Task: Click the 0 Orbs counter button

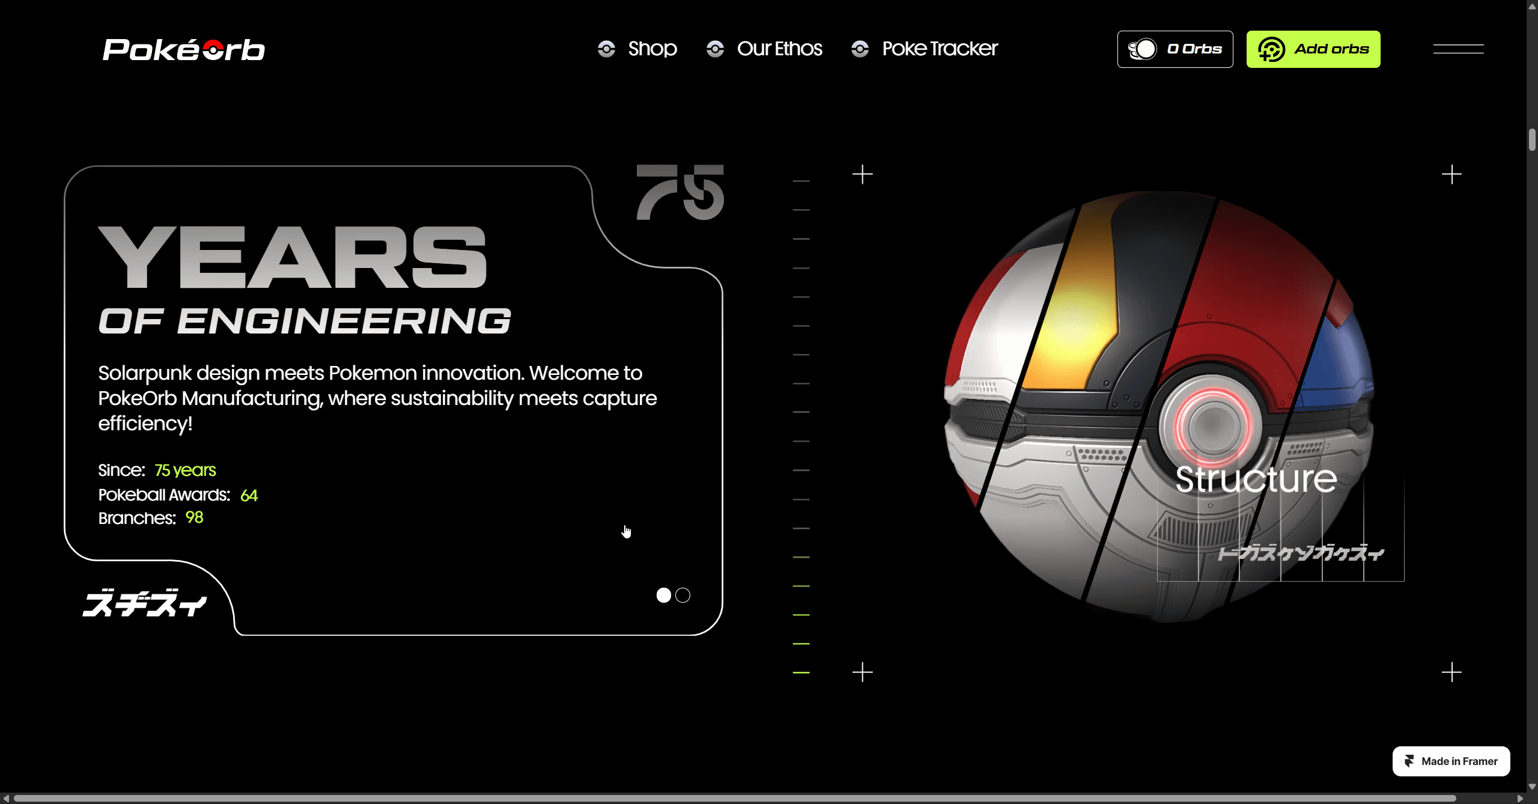Action: (x=1175, y=49)
